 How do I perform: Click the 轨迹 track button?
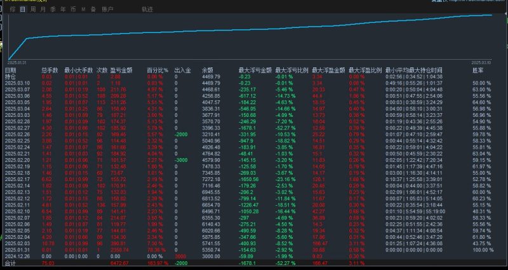[x=147, y=10]
